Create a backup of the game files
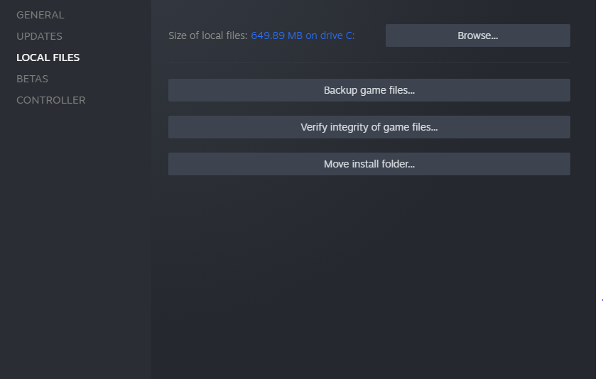The height and width of the screenshot is (379, 603). pos(369,90)
